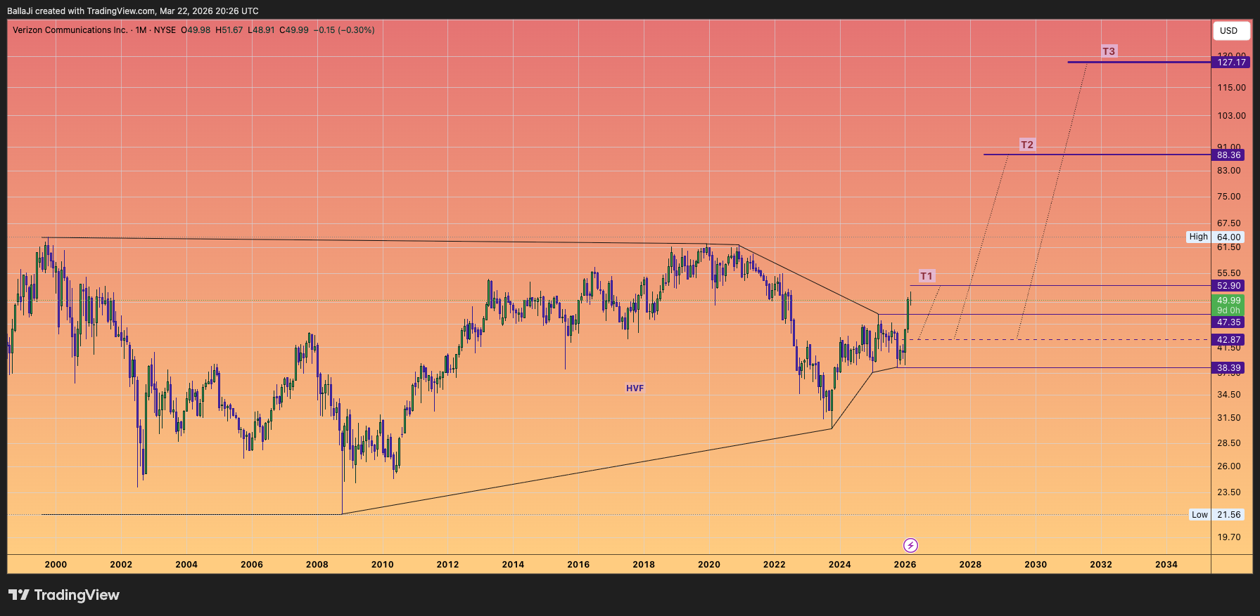Screen dimensions: 1260x616
Task: Click the purple lightning bolt event icon
Action: click(x=910, y=545)
